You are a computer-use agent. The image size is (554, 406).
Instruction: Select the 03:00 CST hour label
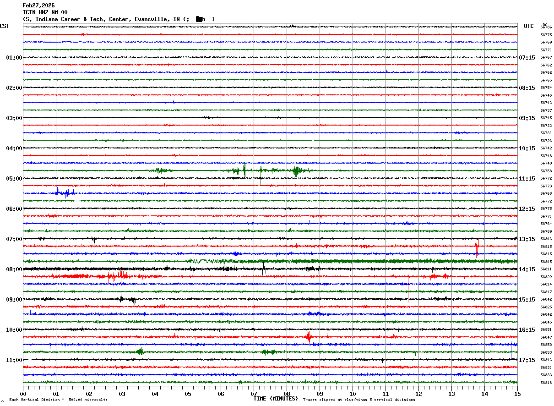pos(14,118)
